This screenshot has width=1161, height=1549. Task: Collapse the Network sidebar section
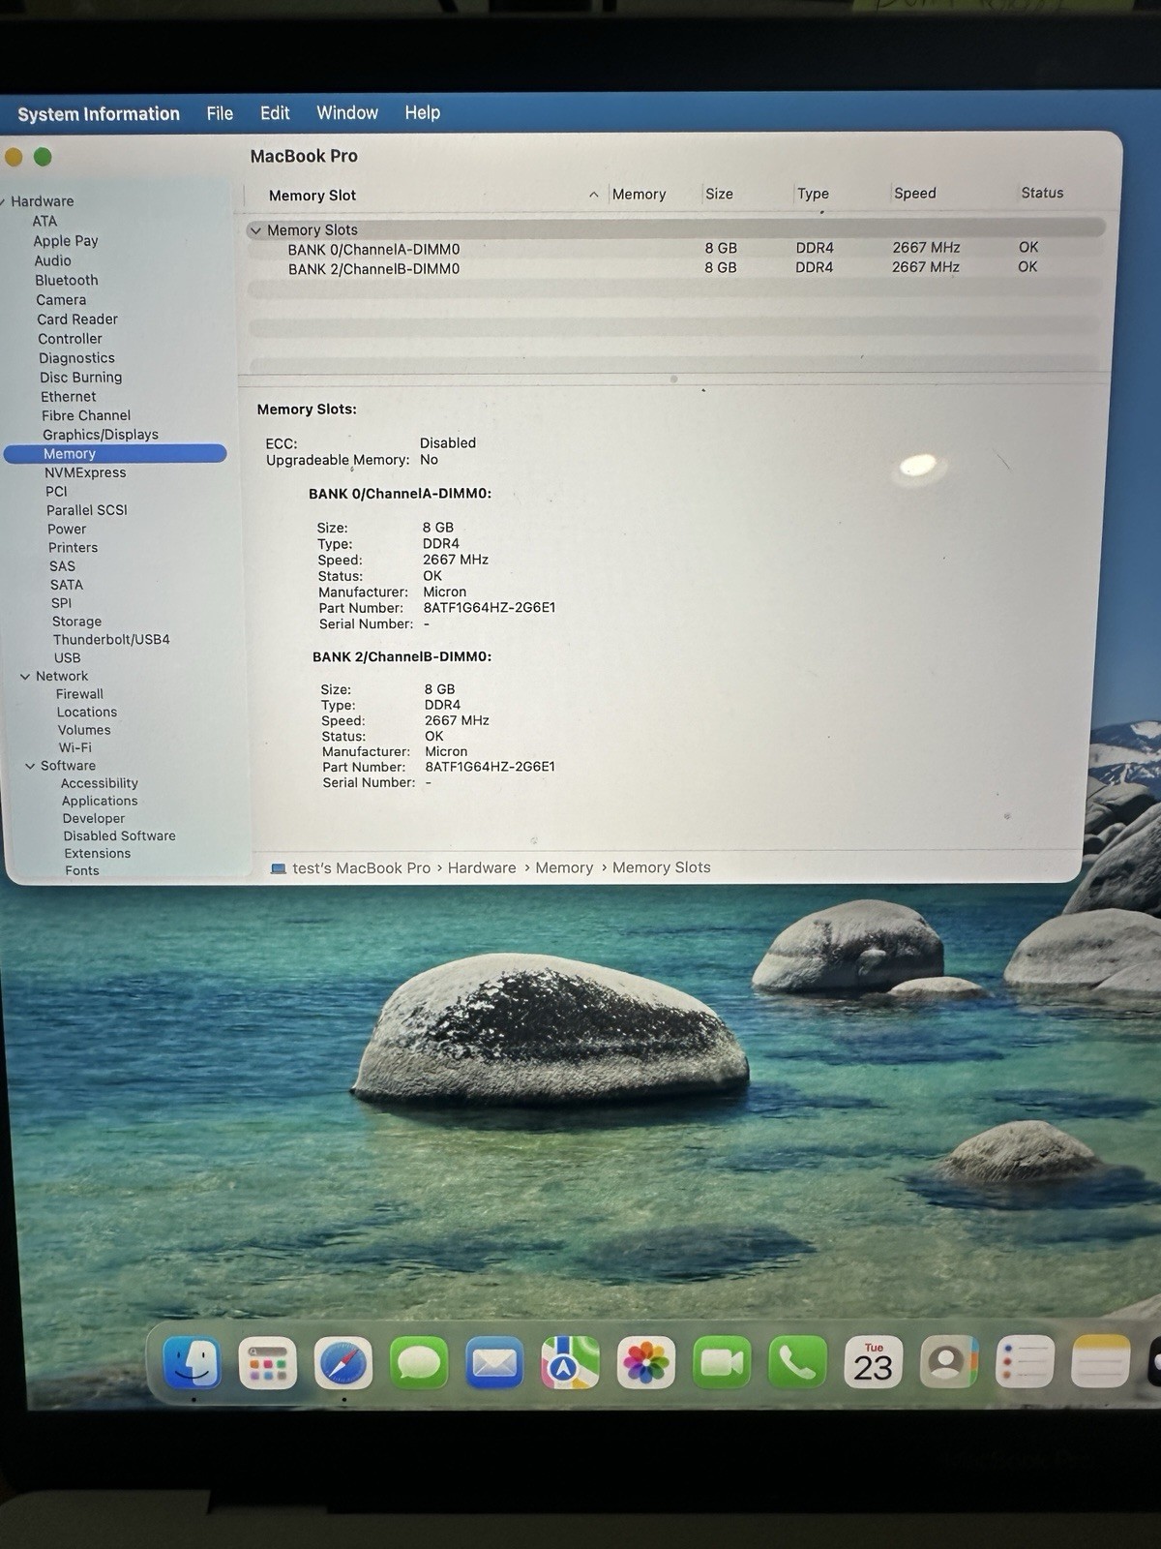pos(25,677)
